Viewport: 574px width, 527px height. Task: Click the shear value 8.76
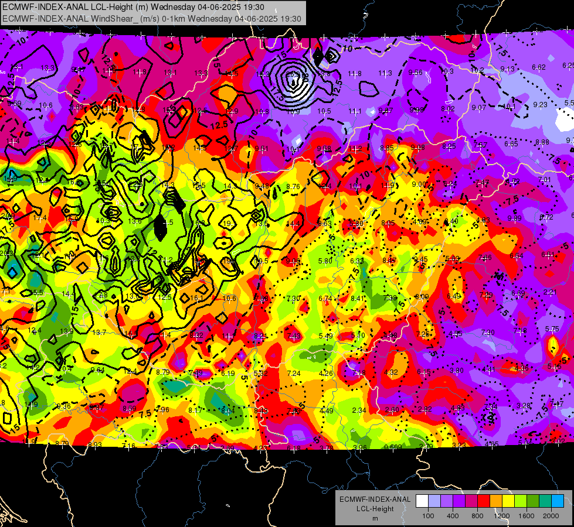click(x=293, y=187)
